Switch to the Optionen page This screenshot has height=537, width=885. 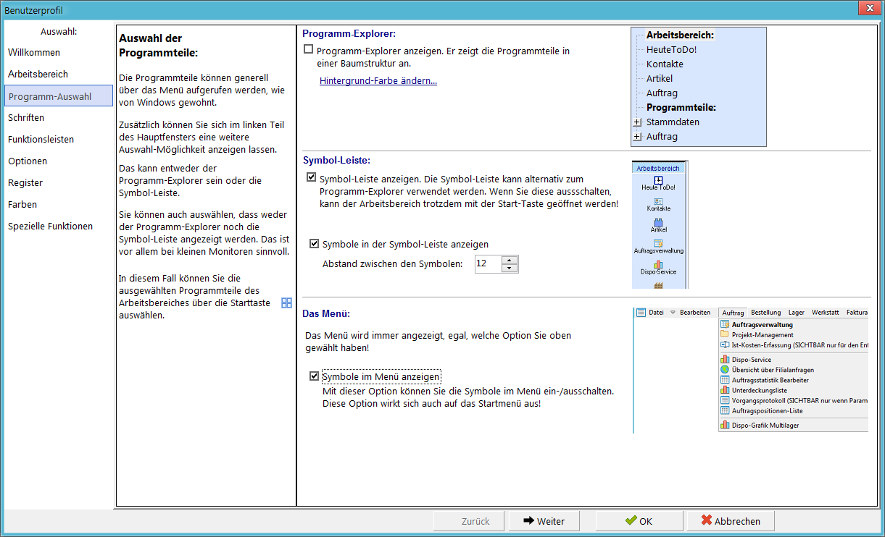[28, 161]
